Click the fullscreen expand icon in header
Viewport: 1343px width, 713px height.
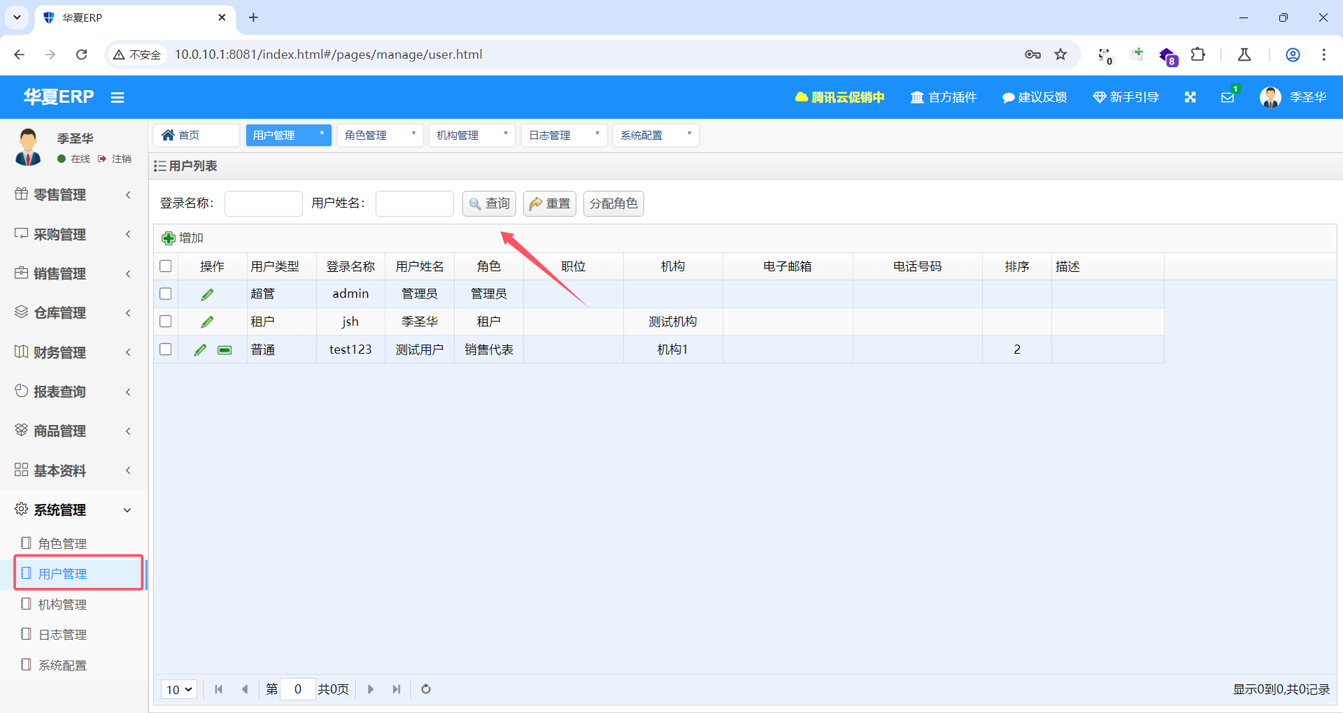tap(1190, 97)
